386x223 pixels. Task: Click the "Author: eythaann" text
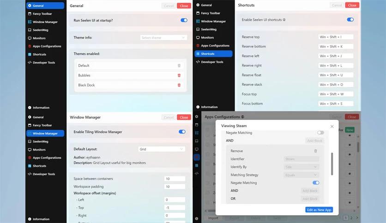87,157
